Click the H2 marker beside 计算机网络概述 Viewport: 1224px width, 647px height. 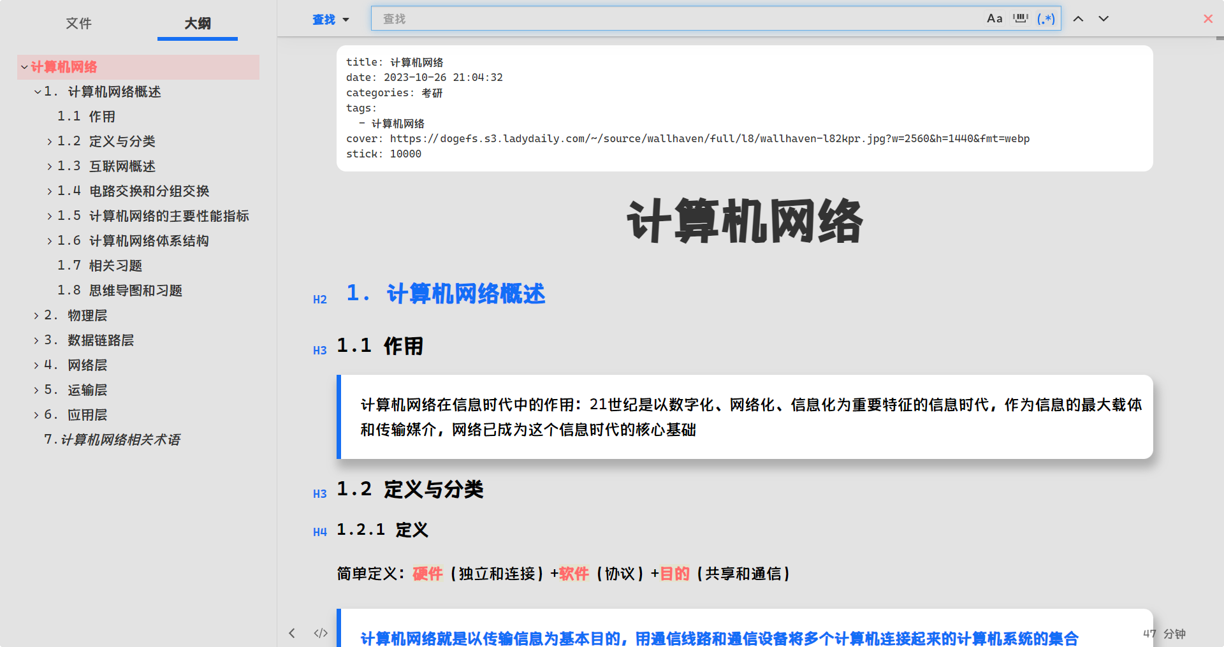click(x=320, y=300)
